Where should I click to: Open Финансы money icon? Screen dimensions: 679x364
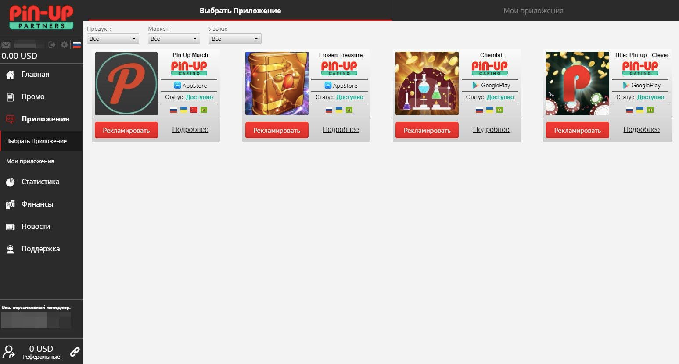pyautogui.click(x=10, y=204)
